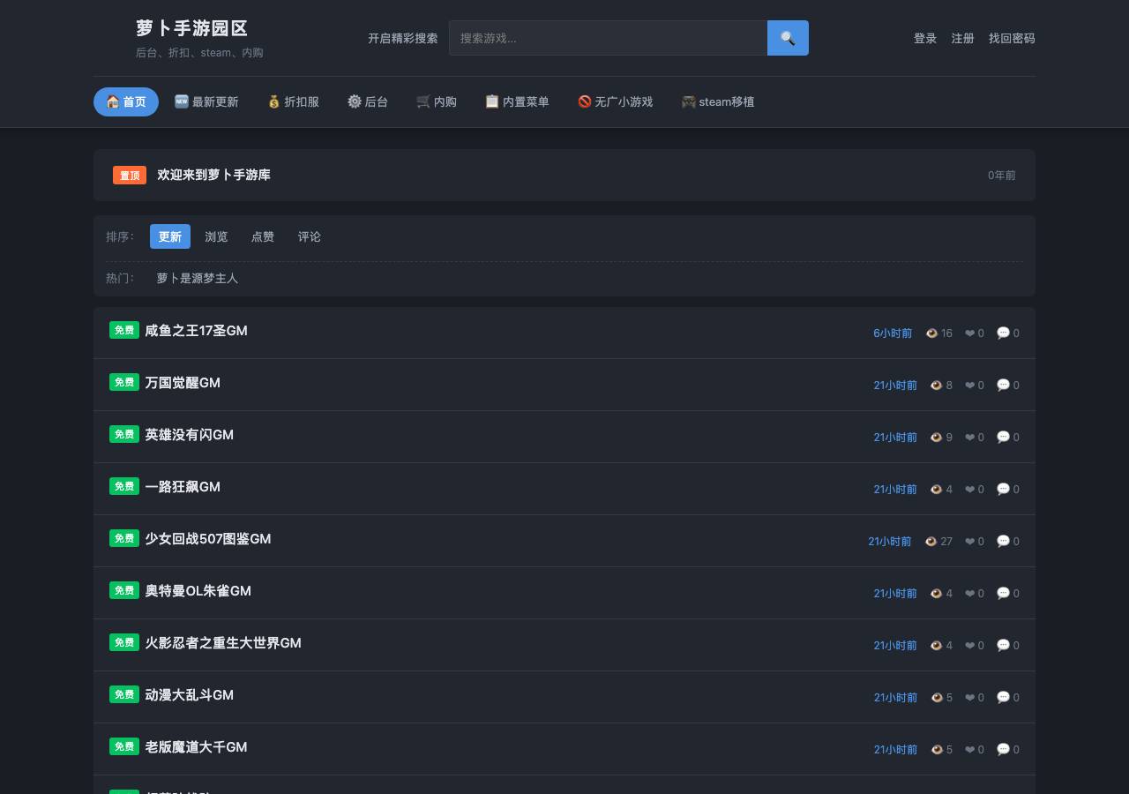
Task: Open the post 奥特曼OL朱雀GM
Action: [198, 591]
